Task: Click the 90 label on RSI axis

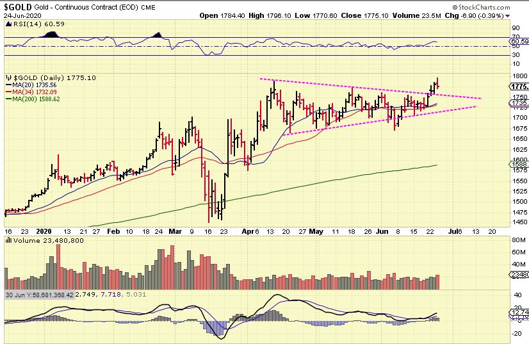Action: point(516,28)
